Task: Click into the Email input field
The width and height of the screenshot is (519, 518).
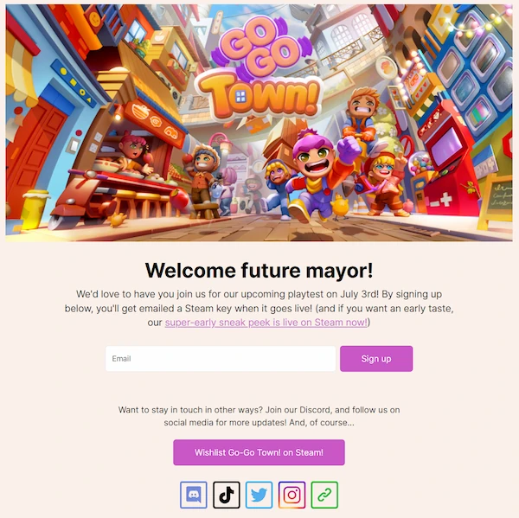Action: pos(221,359)
